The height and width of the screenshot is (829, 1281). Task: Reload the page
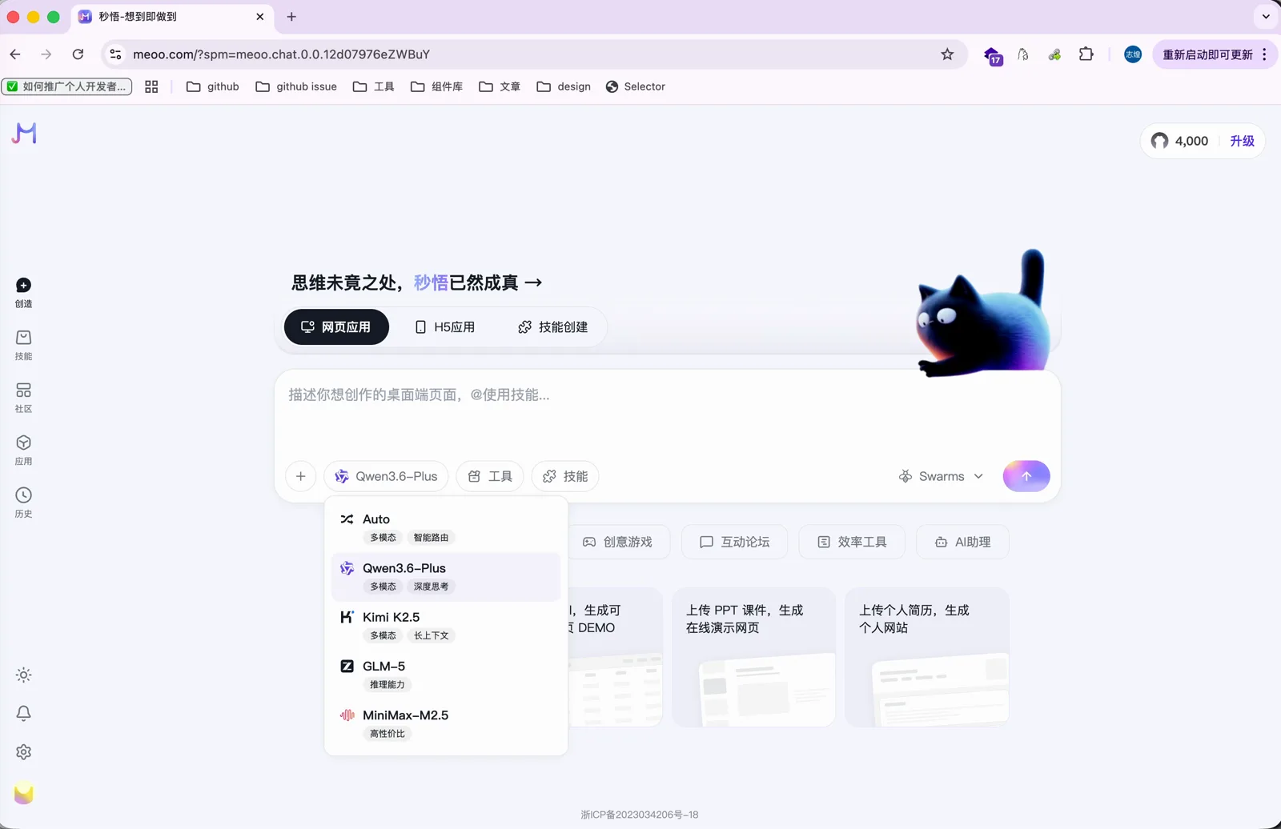coord(78,54)
